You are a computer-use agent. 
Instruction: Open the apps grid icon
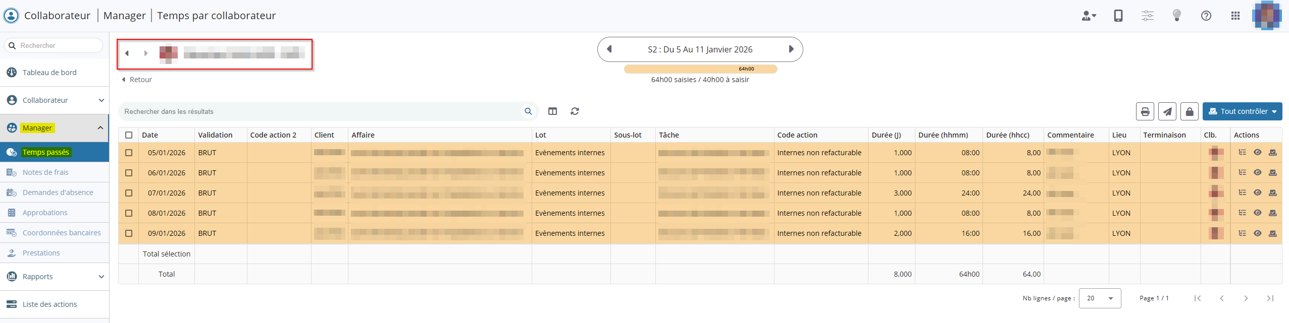(1235, 16)
